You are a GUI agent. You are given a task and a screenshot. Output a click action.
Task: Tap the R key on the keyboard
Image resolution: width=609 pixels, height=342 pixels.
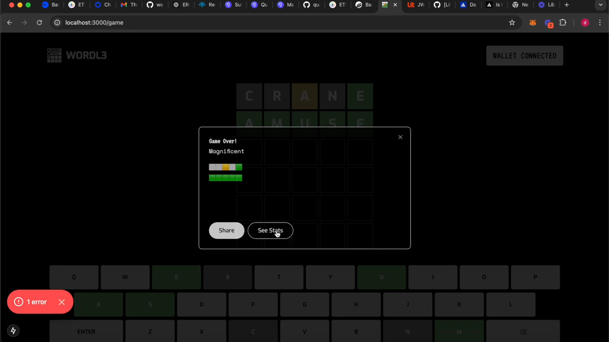point(227,277)
